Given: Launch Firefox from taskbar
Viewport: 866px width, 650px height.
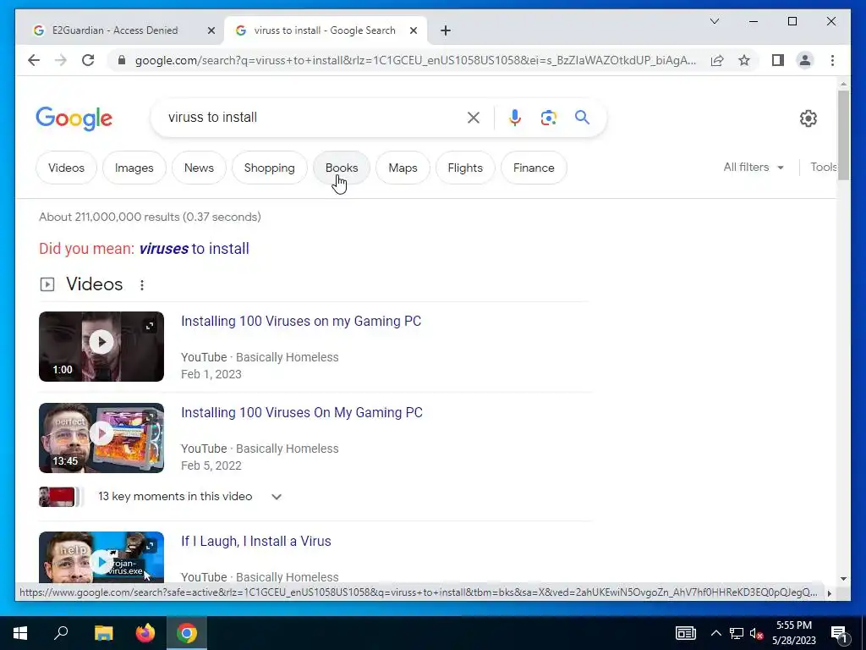Looking at the screenshot, I should click(x=145, y=633).
